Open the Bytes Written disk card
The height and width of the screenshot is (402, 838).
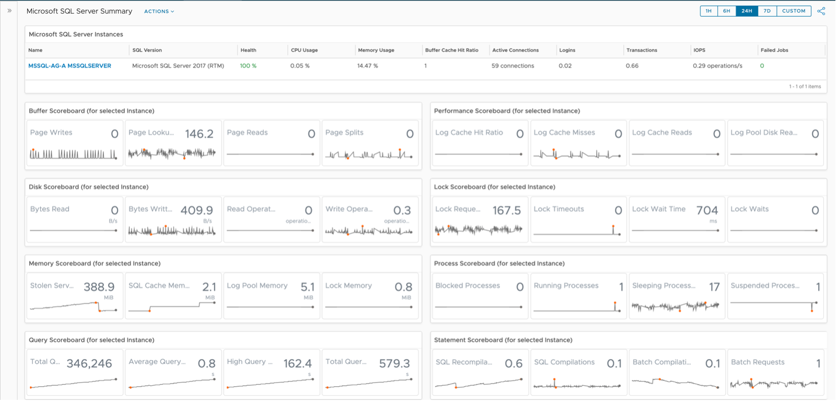coord(173,220)
